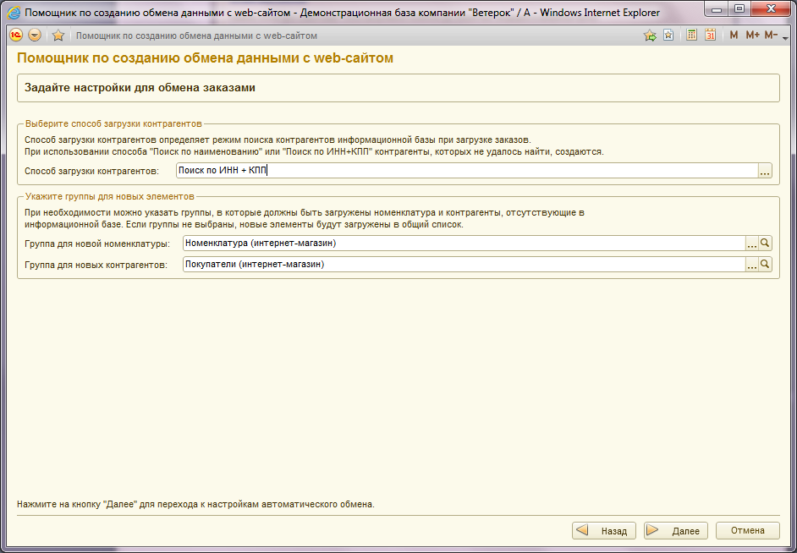Open Номенклатура group with magnifier icon
The height and width of the screenshot is (553, 797).
765,244
